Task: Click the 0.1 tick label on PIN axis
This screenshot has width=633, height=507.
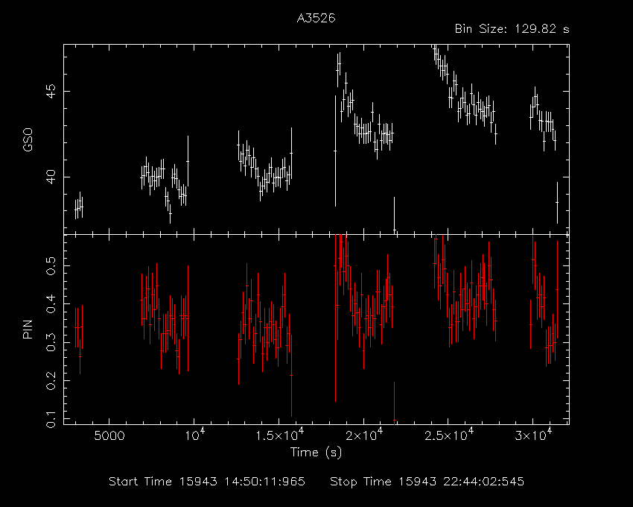Action: (51, 419)
